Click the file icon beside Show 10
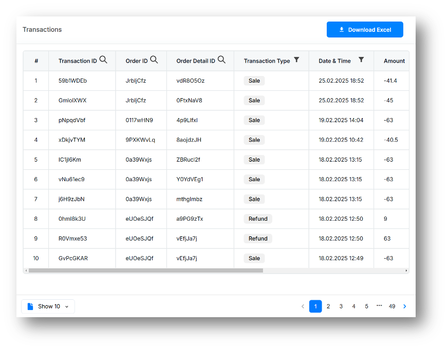Image resolution: width=448 pixels, height=349 pixels. [30, 306]
